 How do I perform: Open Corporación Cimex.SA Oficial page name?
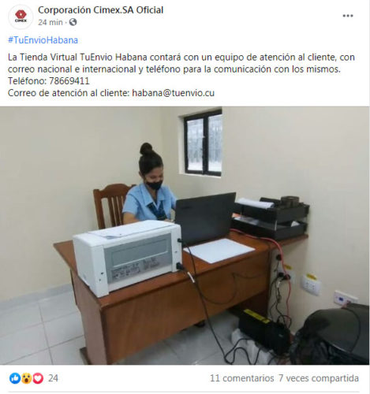[101, 10]
